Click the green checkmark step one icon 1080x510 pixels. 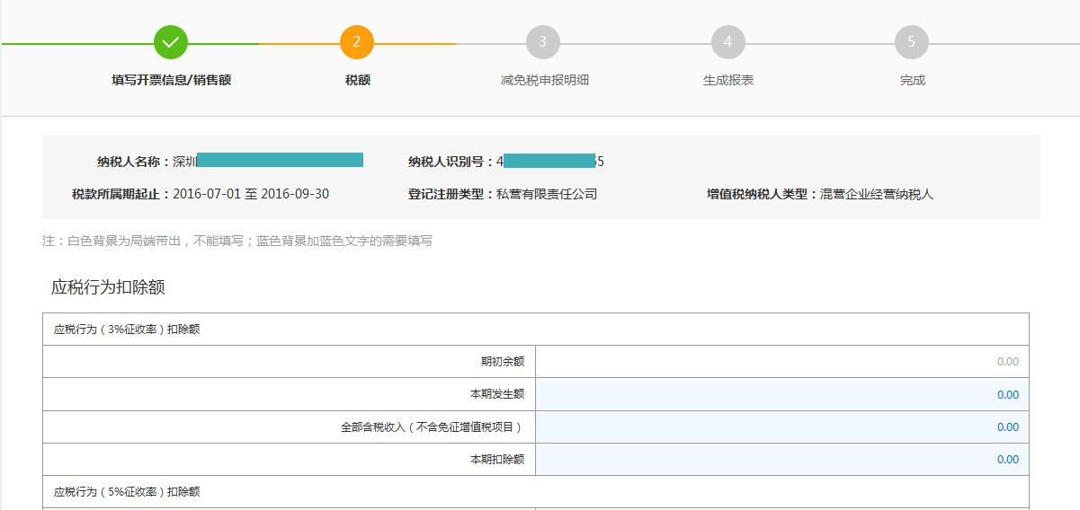(x=171, y=42)
